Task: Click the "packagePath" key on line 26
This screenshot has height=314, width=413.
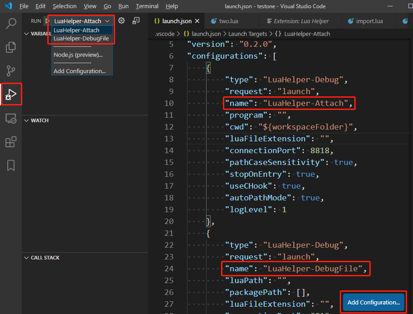Action: pos(256,292)
